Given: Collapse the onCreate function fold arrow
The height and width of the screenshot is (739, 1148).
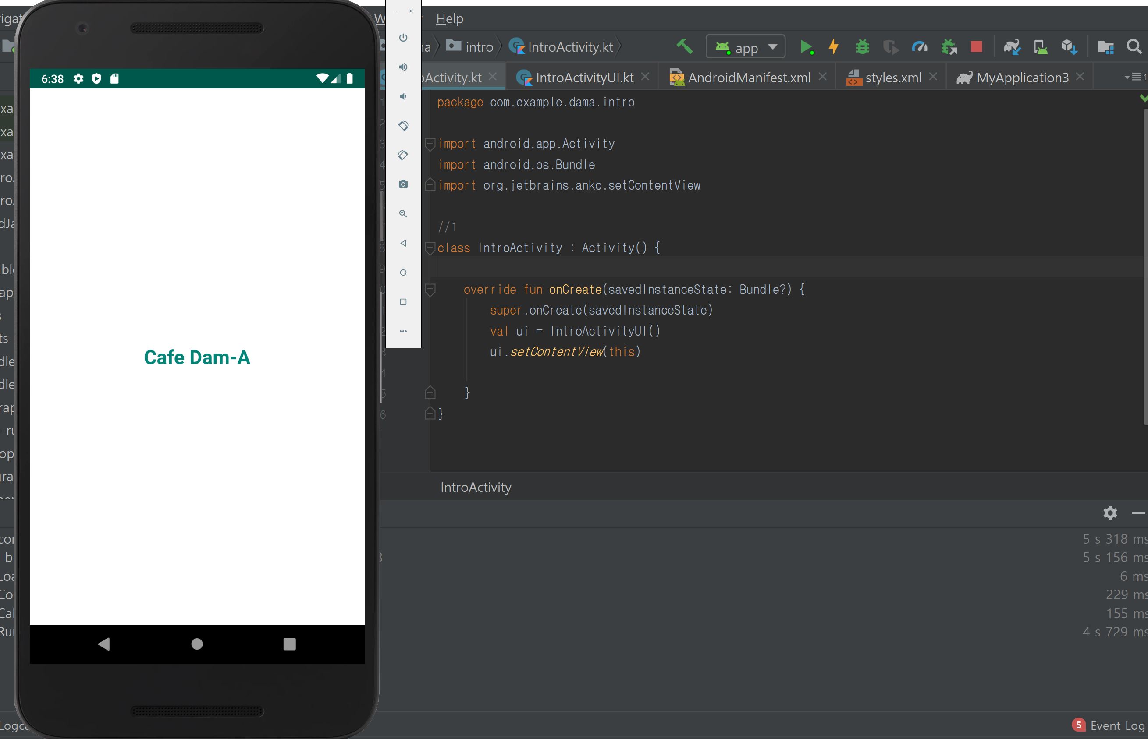Looking at the screenshot, I should [431, 289].
